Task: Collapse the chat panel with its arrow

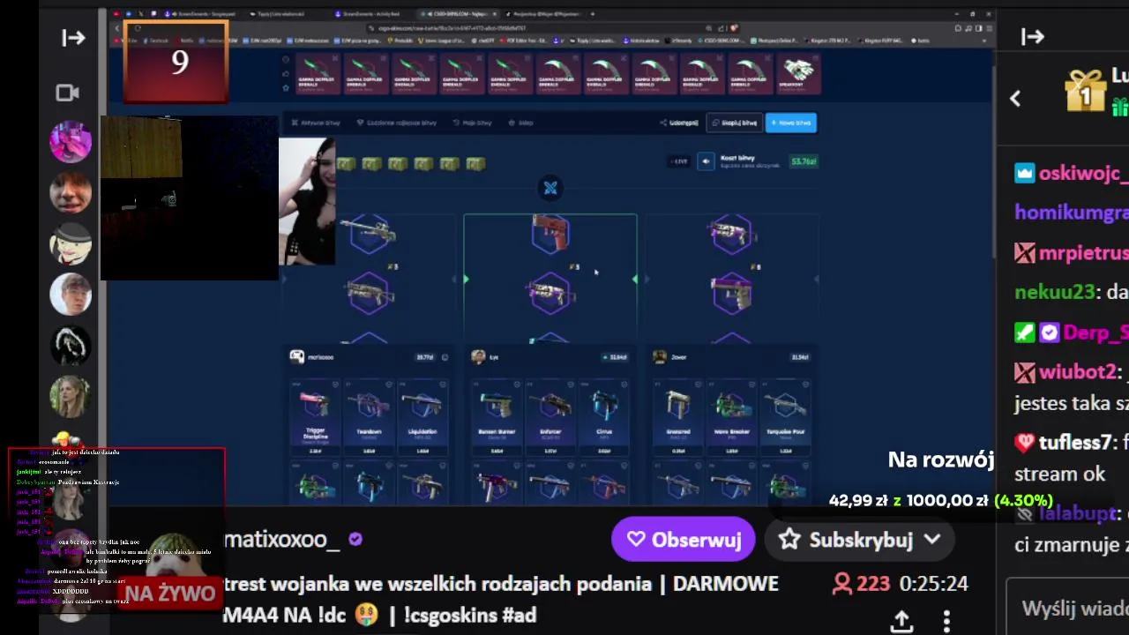Action: pos(1032,37)
